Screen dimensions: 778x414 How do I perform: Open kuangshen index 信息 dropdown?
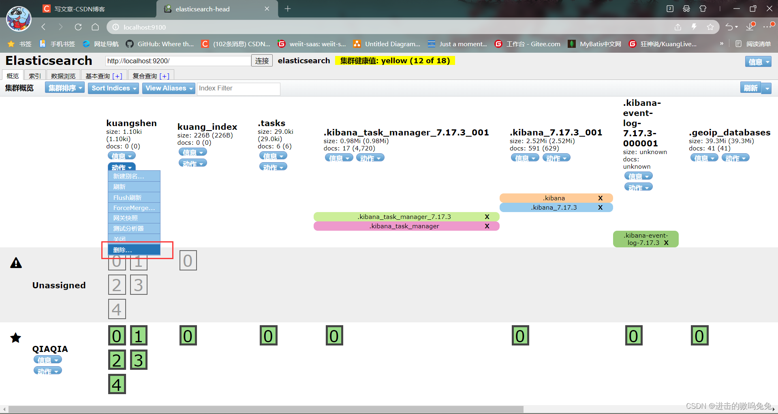click(x=122, y=156)
